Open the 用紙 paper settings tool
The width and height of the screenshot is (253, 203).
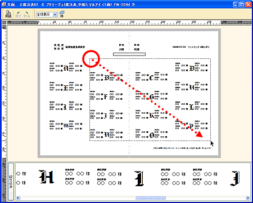(x=8, y=14)
